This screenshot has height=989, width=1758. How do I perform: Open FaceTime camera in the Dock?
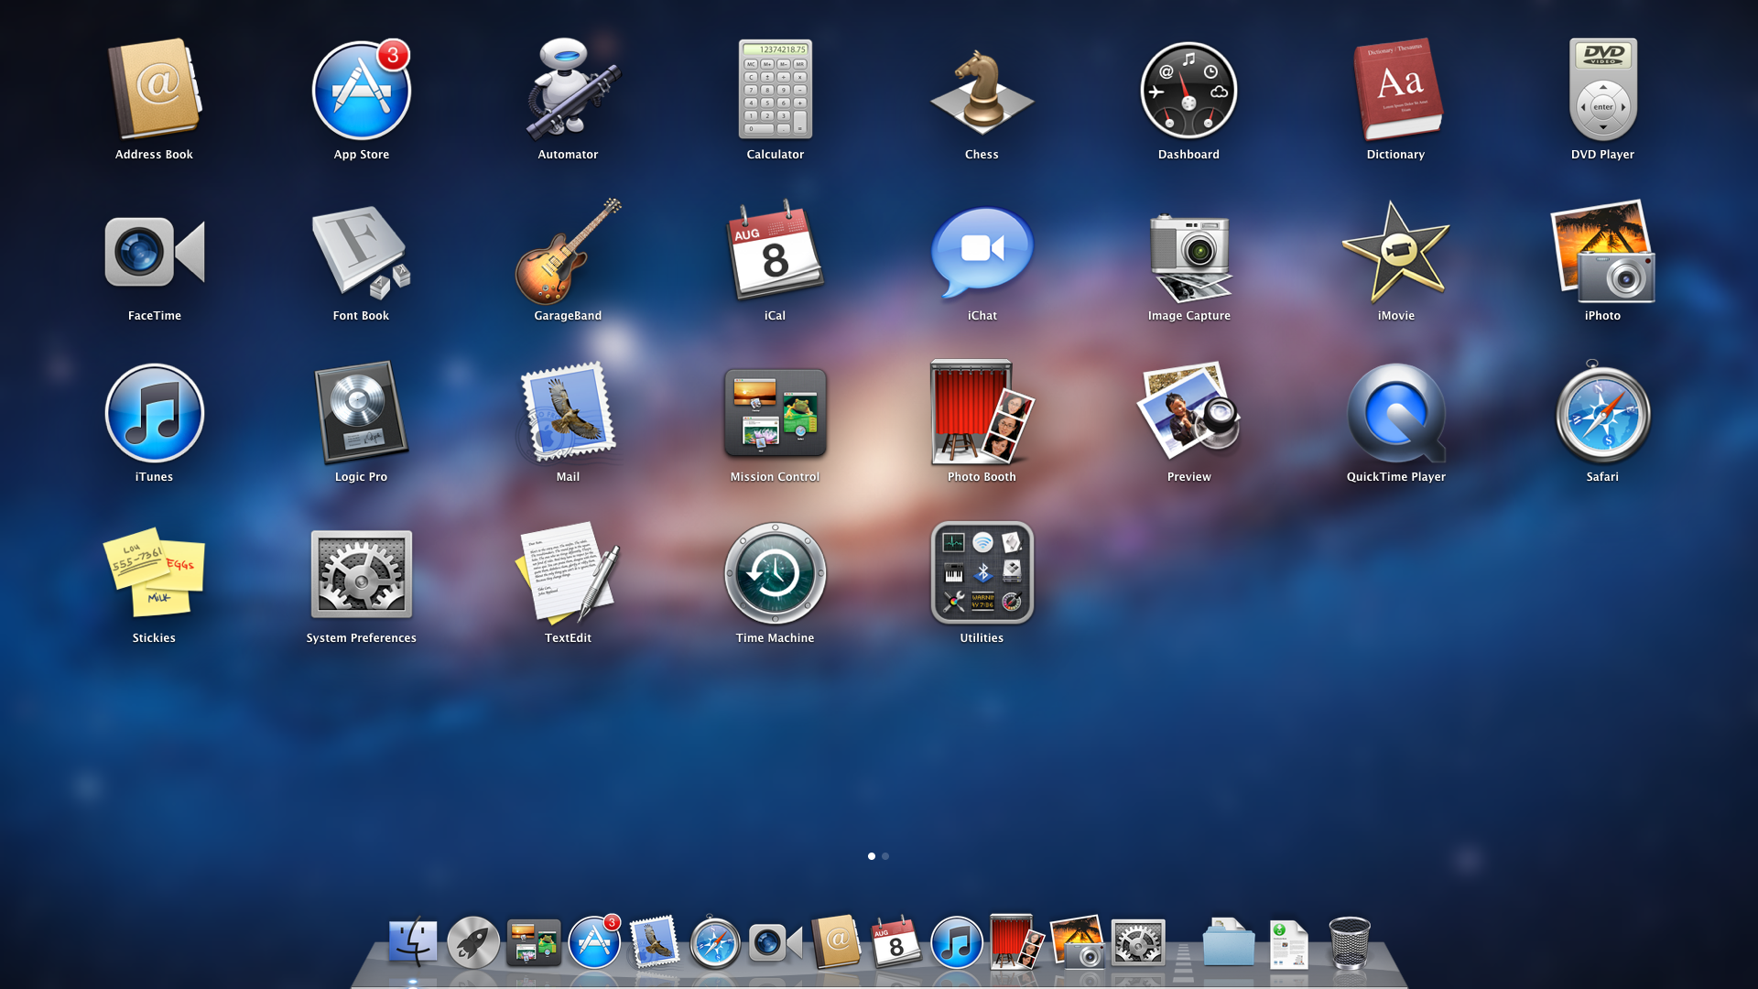pos(776,942)
